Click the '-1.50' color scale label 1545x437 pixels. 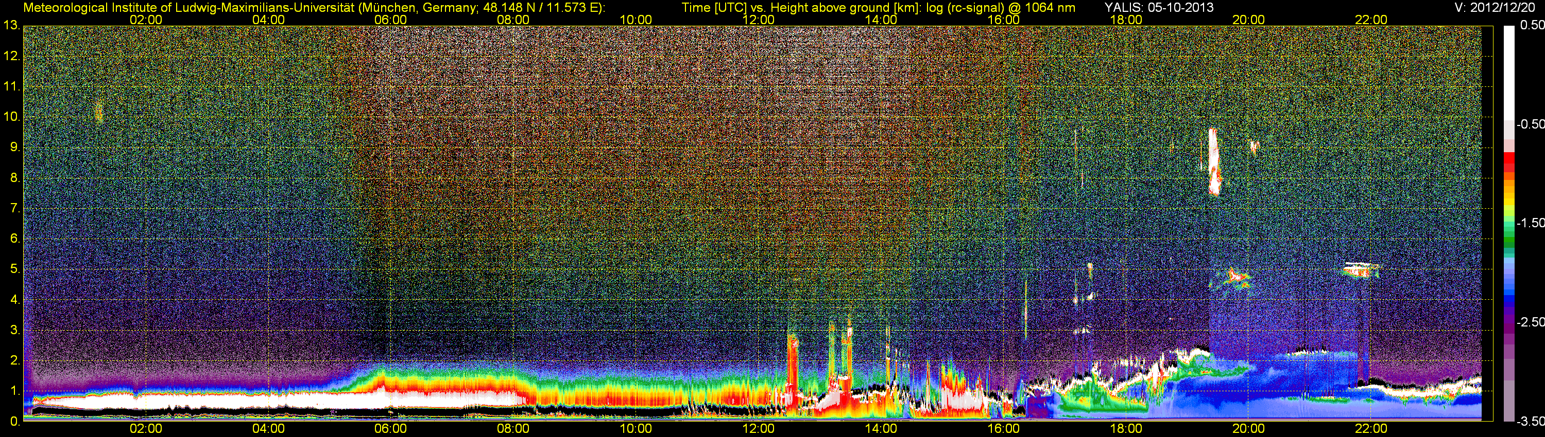(x=1530, y=223)
